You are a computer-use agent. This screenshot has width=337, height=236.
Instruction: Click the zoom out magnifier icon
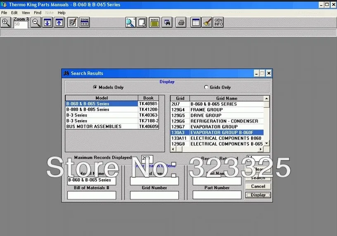coord(36,22)
